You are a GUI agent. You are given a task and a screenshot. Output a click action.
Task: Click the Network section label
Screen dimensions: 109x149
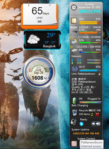76,56
